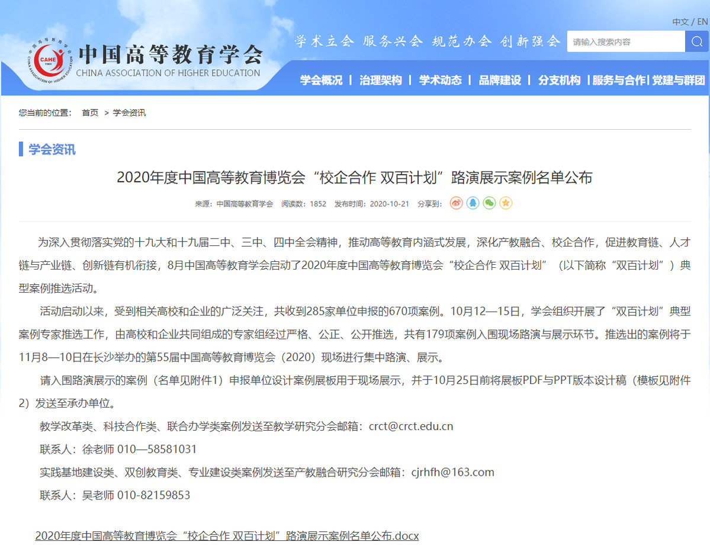The image size is (710, 548).
Task: Click 学会资讯 breadcrumb link
Action: point(129,113)
